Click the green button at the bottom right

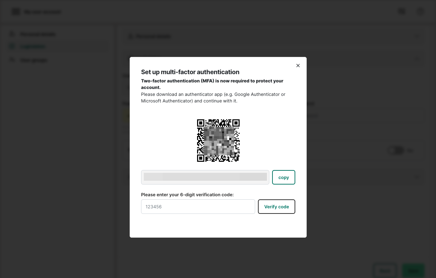[x=413, y=271]
